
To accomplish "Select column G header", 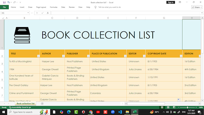I will tap(164, 18).
